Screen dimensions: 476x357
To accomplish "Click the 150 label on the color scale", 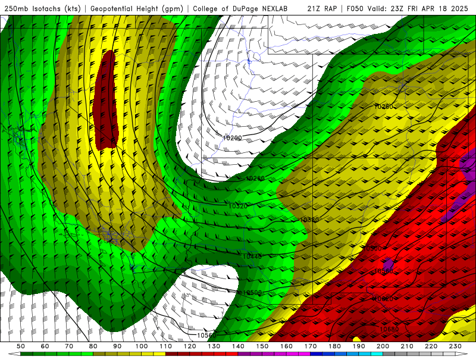I will coord(262,346).
